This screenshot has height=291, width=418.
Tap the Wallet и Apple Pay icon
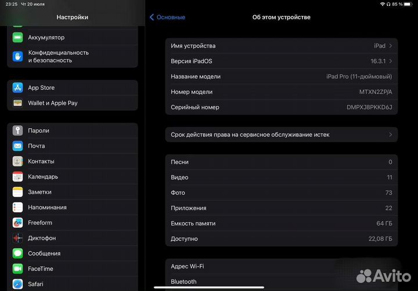point(17,103)
